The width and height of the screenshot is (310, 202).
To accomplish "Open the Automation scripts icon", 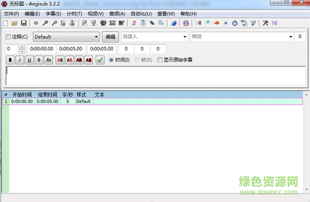I will coord(174,23).
